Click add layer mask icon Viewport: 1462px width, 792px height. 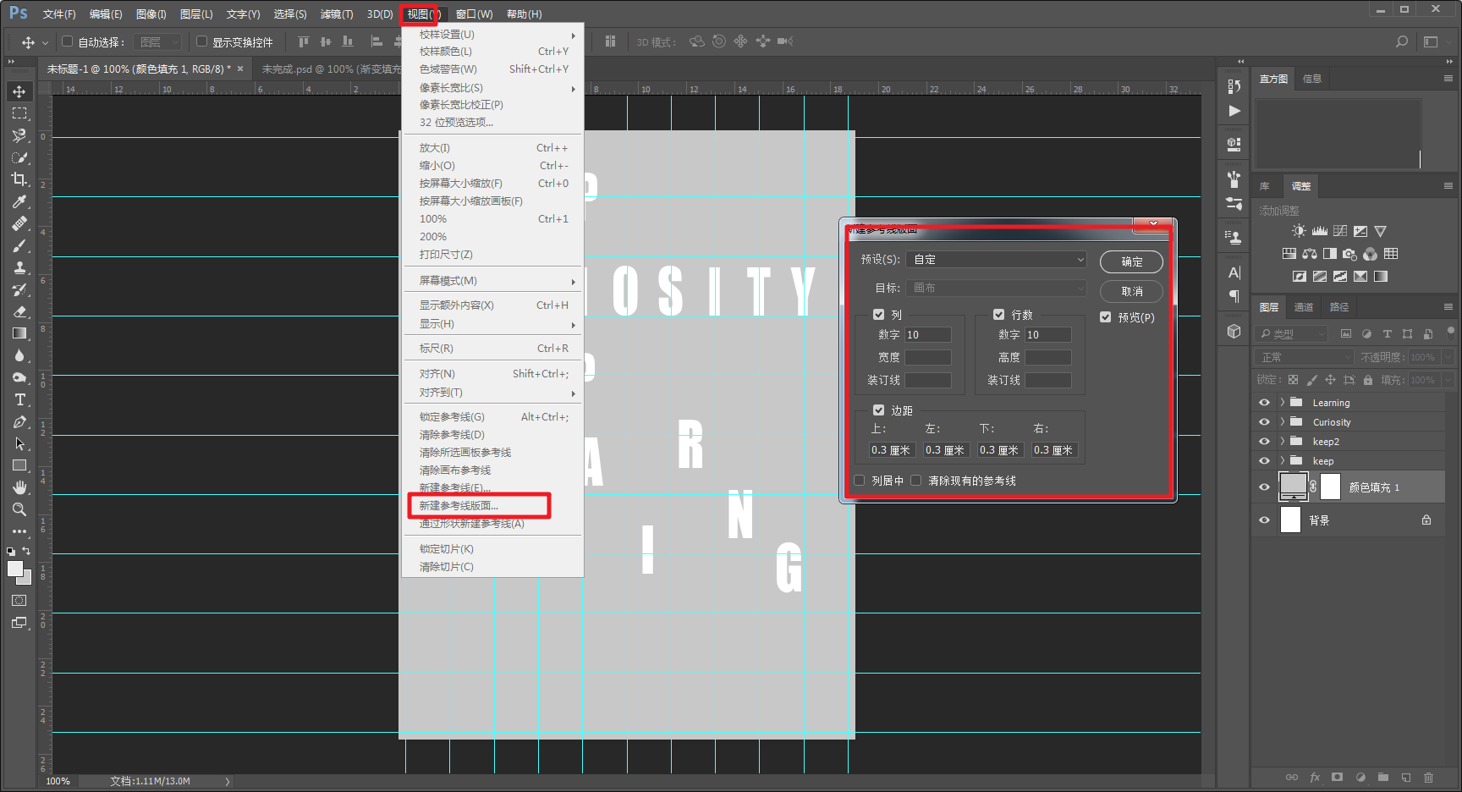pos(1338,777)
